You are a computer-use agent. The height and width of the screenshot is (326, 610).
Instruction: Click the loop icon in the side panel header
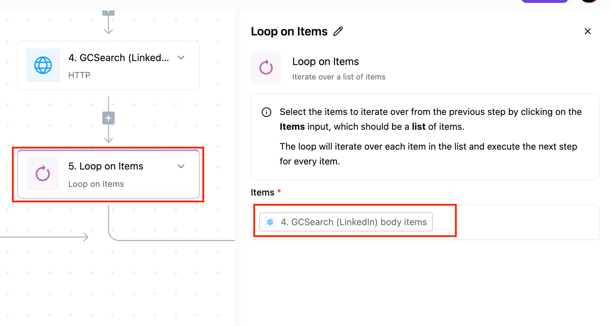[x=266, y=68]
